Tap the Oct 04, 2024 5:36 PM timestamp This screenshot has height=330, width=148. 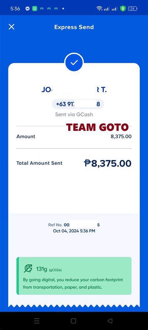(74, 231)
